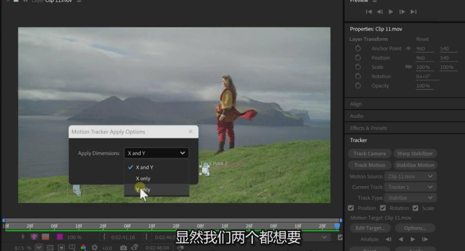Select 'X only' from the dimensions list

point(143,179)
